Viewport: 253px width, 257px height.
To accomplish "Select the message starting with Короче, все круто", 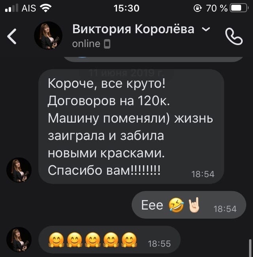I will coord(131,127).
